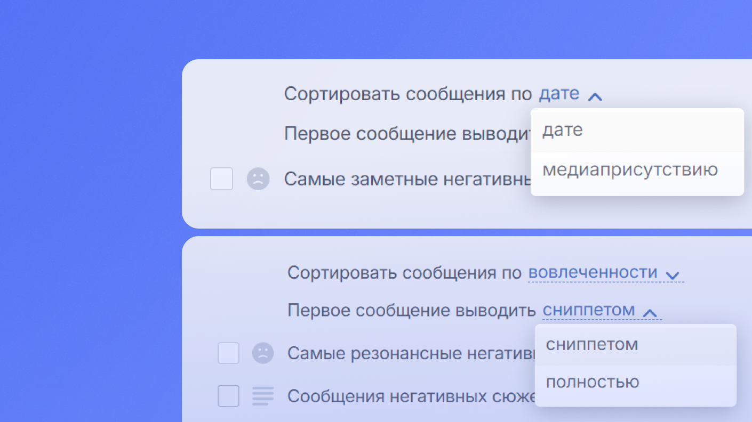Viewport: 752px width, 422px height.
Task: Click the down chevron next to вовлеченности
Action: tap(673, 275)
